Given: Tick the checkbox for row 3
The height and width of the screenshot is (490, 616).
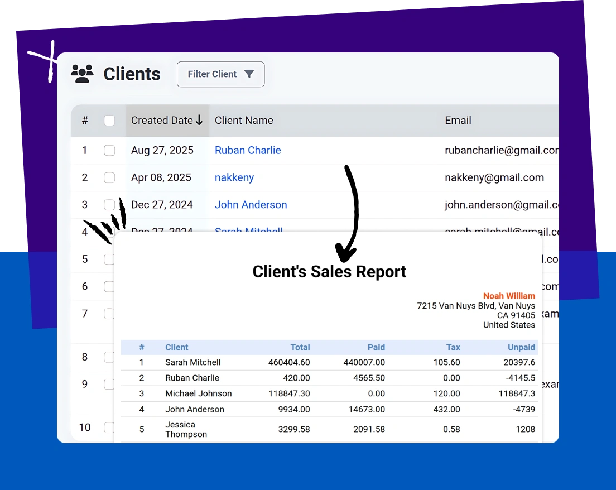Looking at the screenshot, I should 109,205.
